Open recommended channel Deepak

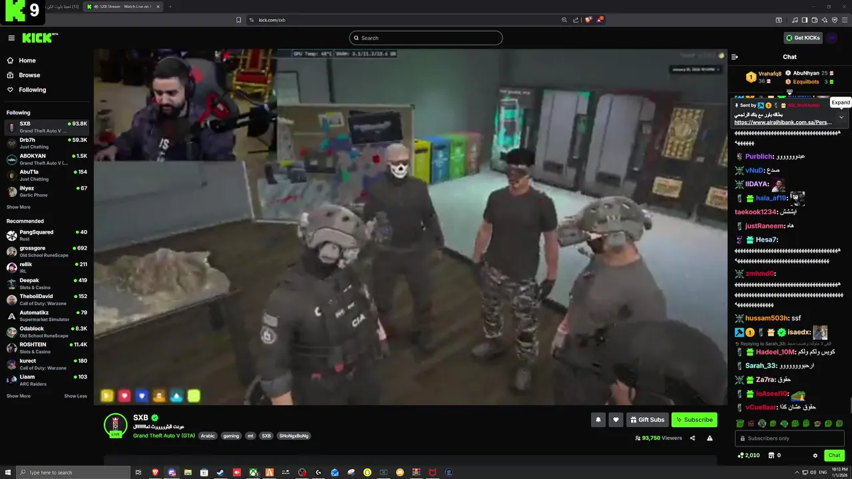pyautogui.click(x=47, y=283)
